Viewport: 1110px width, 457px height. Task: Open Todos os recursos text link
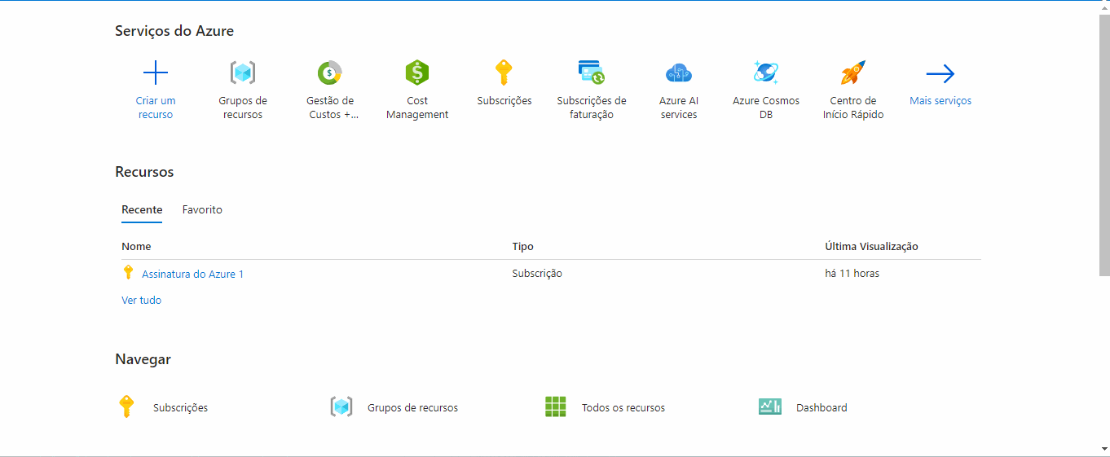[623, 408]
